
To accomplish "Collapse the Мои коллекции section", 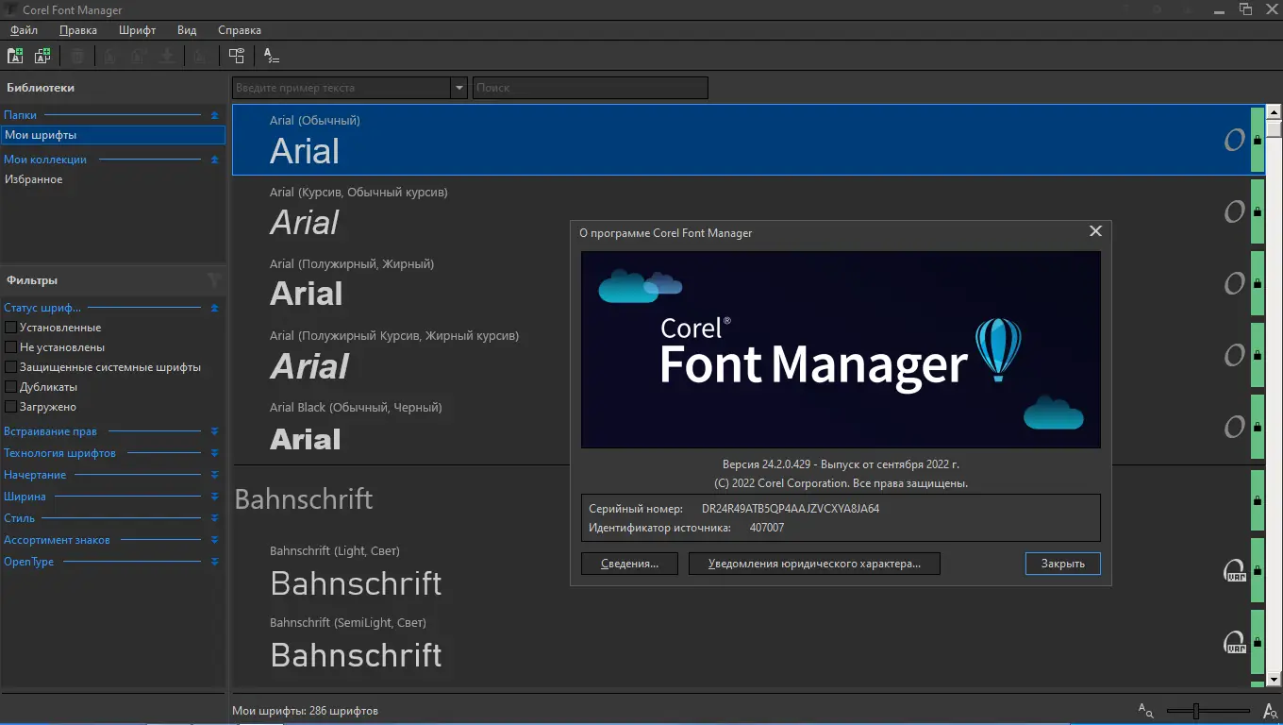I will 214,160.
